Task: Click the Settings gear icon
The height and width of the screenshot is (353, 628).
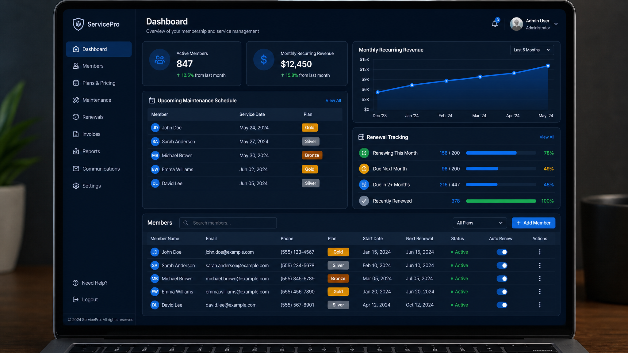Action: (76, 186)
